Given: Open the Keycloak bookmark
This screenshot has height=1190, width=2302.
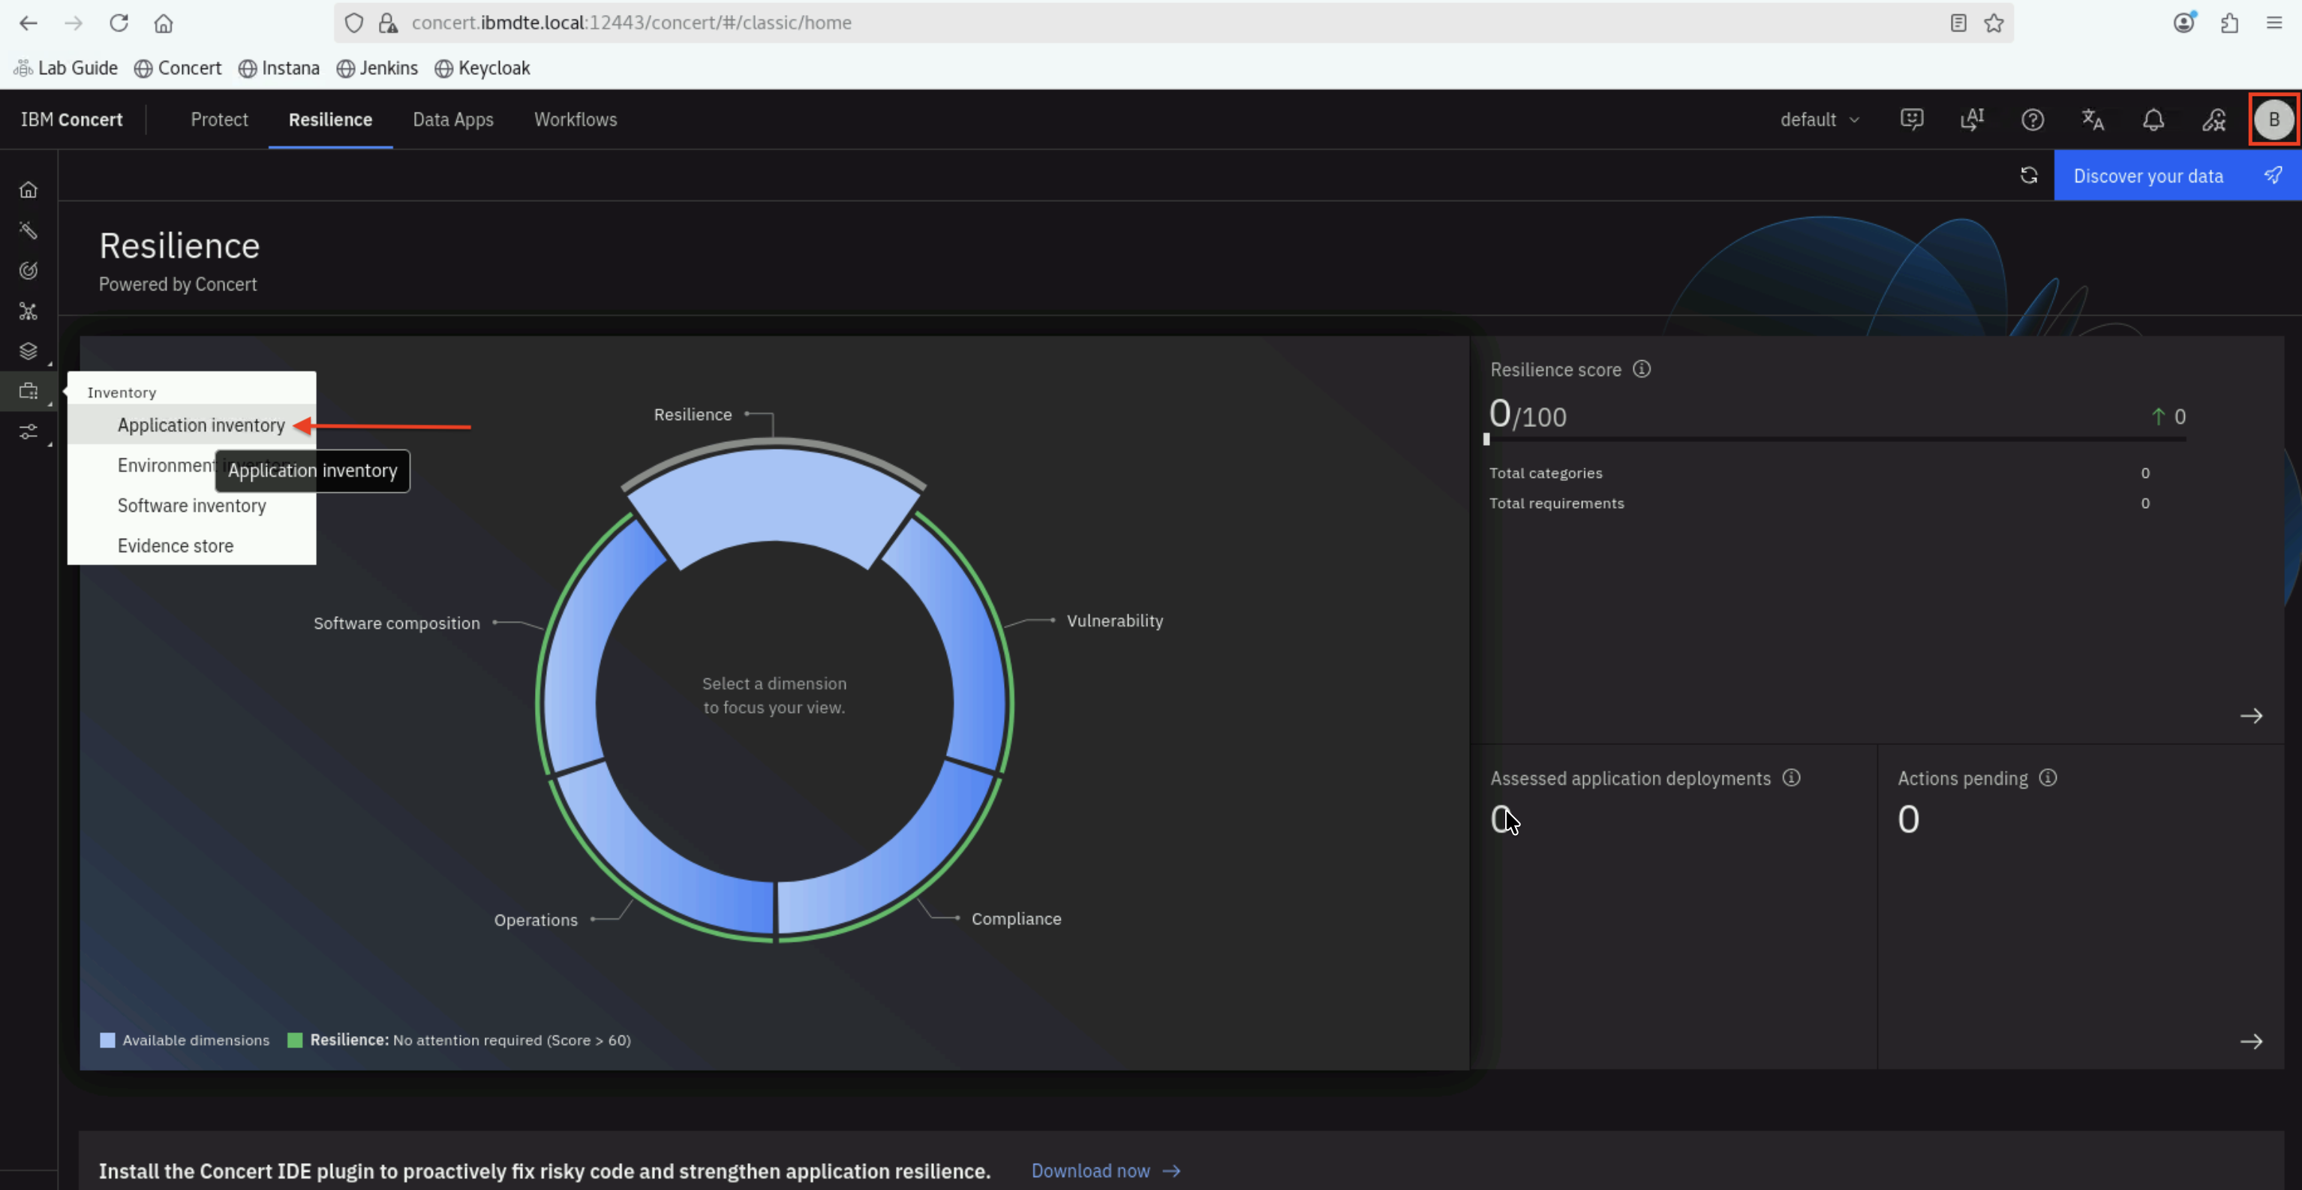Looking at the screenshot, I should 482,68.
